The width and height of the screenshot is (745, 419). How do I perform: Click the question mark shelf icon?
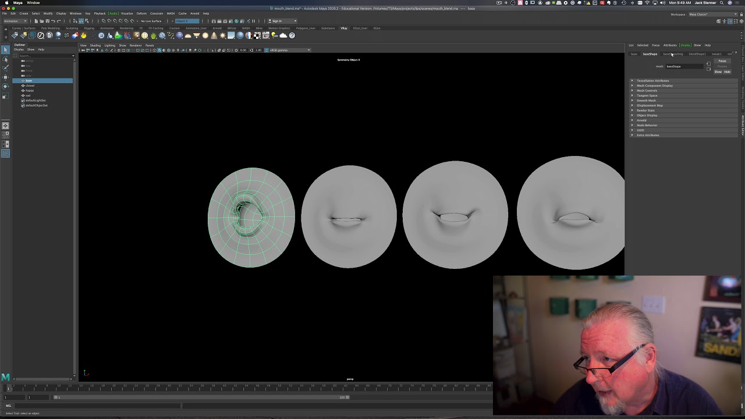(292, 35)
